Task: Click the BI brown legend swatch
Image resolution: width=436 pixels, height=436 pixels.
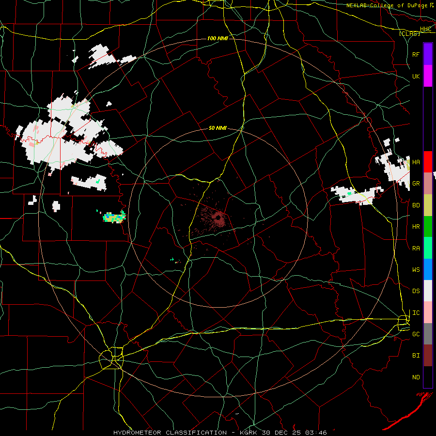Action: (428, 356)
